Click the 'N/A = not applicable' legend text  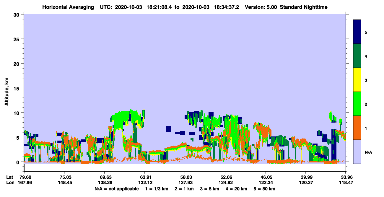coord(116,189)
